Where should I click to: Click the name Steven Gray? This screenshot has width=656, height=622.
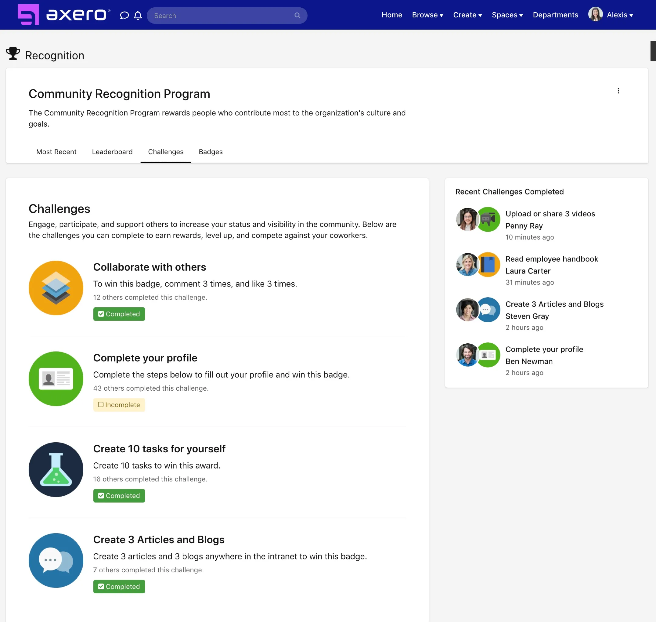click(x=527, y=316)
